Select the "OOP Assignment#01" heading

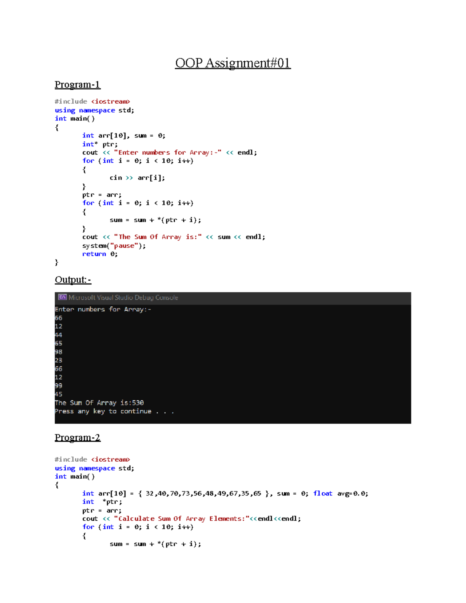[x=233, y=62]
